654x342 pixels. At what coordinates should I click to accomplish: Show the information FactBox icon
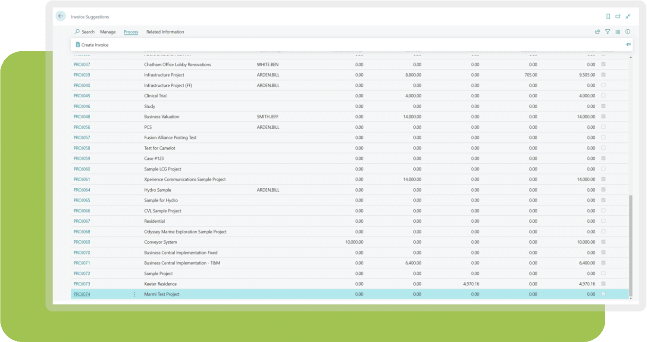click(628, 32)
